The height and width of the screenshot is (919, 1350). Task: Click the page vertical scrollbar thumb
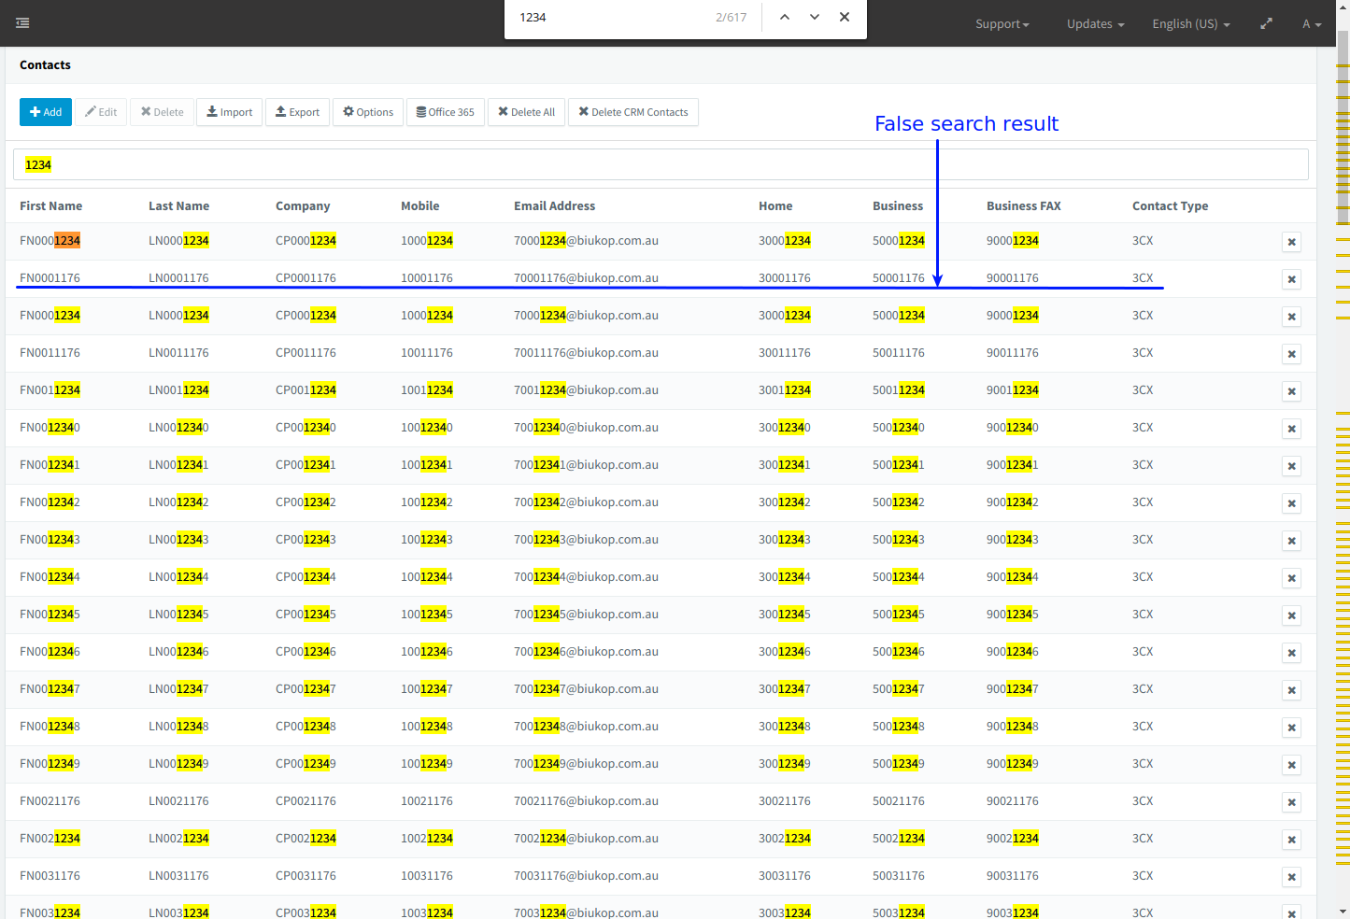click(1343, 131)
